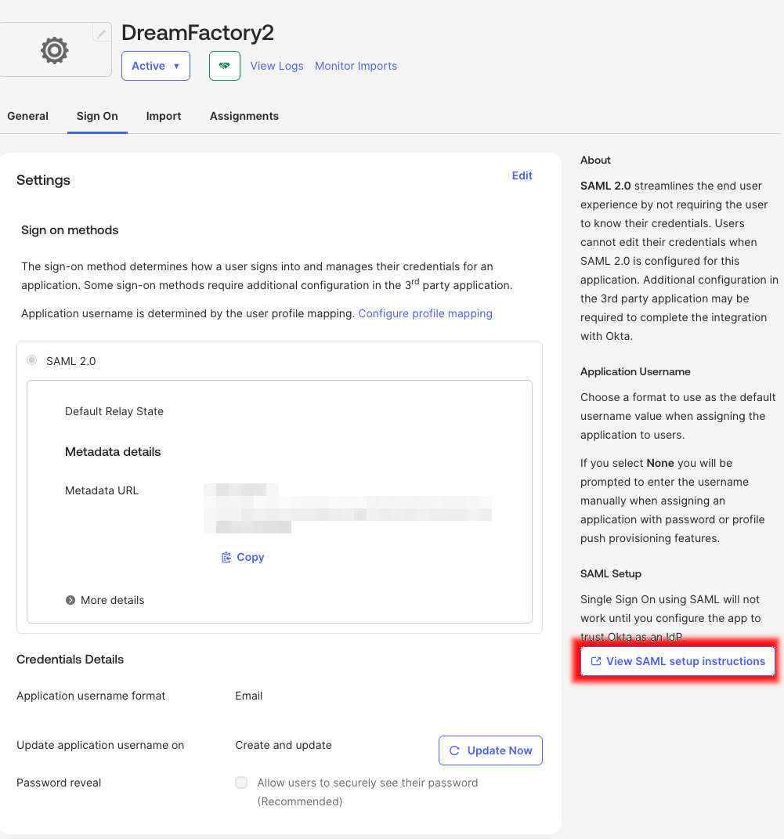Open Monitor Imports

(x=356, y=66)
